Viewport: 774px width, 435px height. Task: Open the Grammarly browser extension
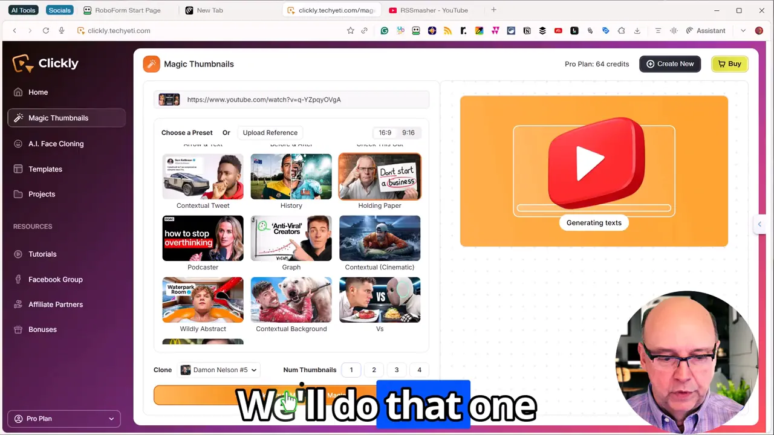coord(385,30)
